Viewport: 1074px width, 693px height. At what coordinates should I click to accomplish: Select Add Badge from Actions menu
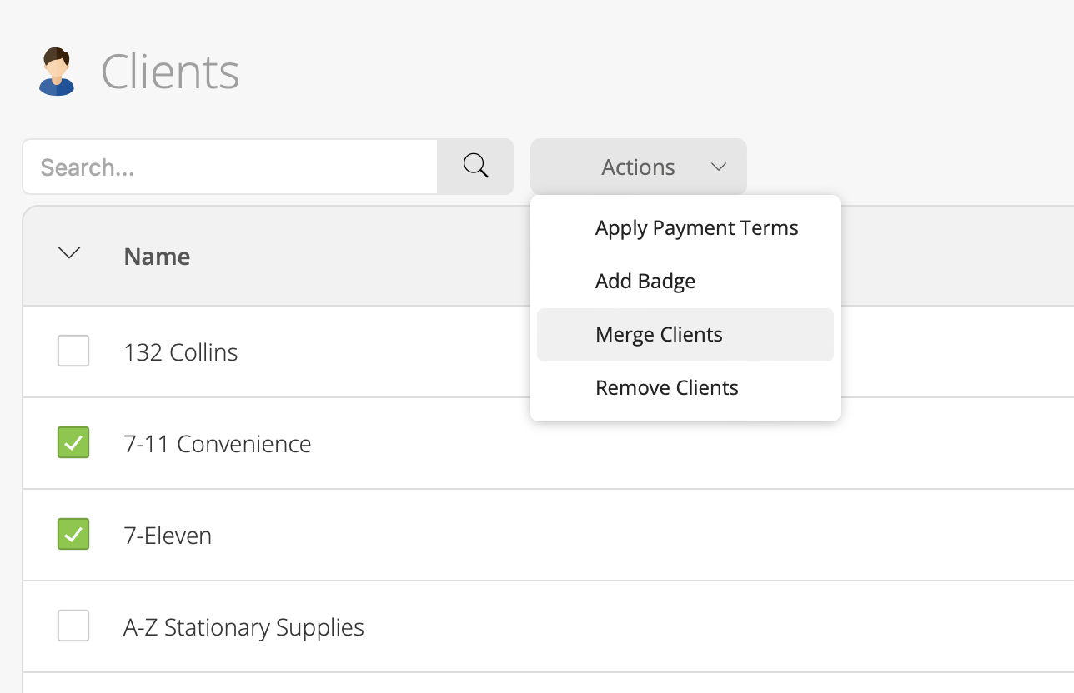[x=645, y=282]
